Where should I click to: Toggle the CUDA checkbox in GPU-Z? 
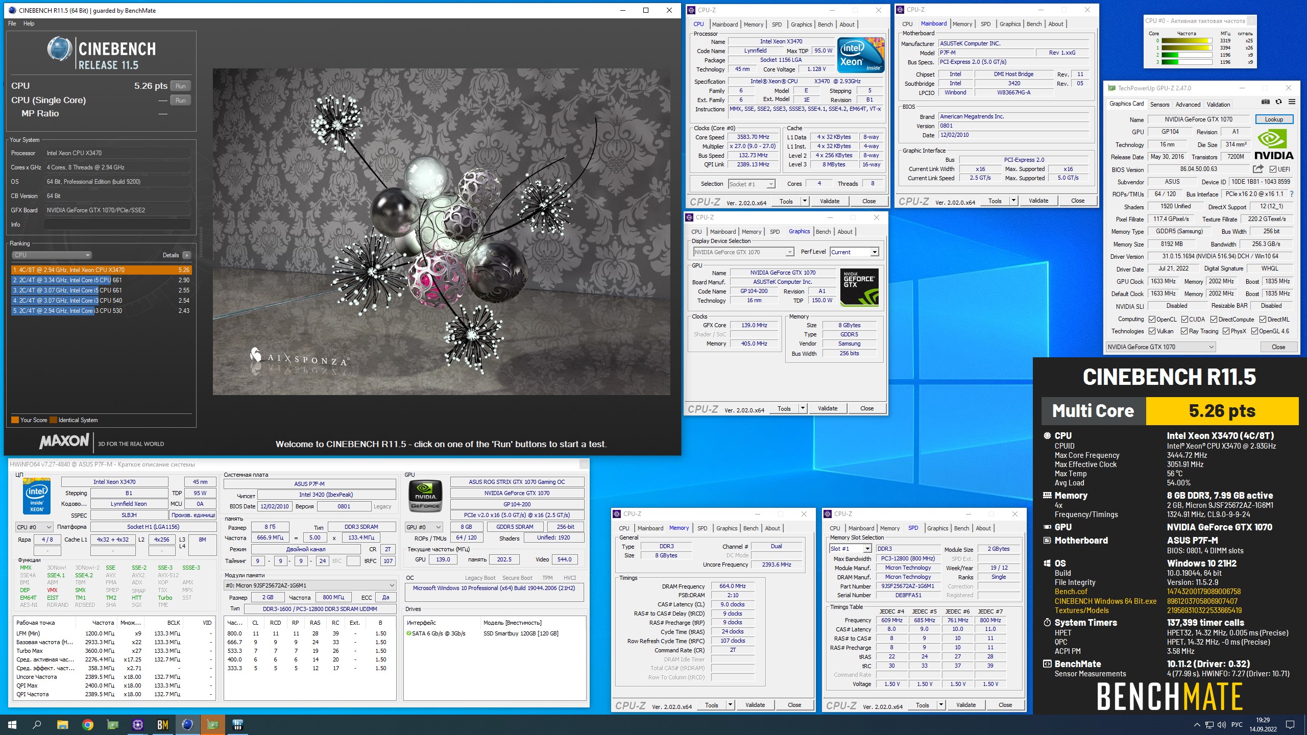coord(1185,320)
